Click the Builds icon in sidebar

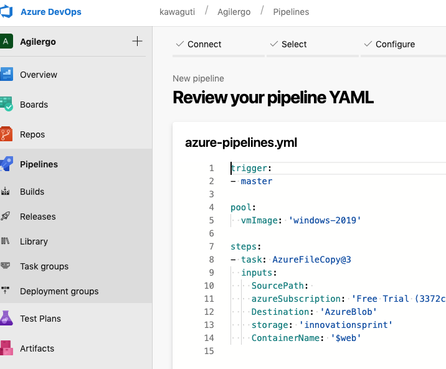pyautogui.click(x=6, y=192)
